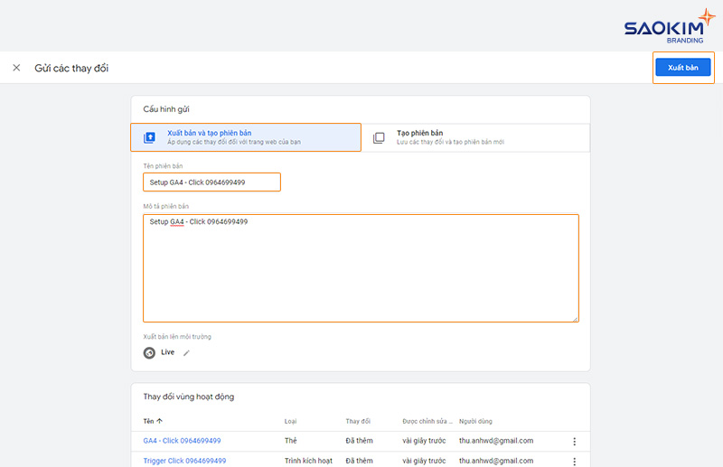The height and width of the screenshot is (467, 723).
Task: Click Đã thêm in the GA4 - Click row
Action: click(359, 441)
